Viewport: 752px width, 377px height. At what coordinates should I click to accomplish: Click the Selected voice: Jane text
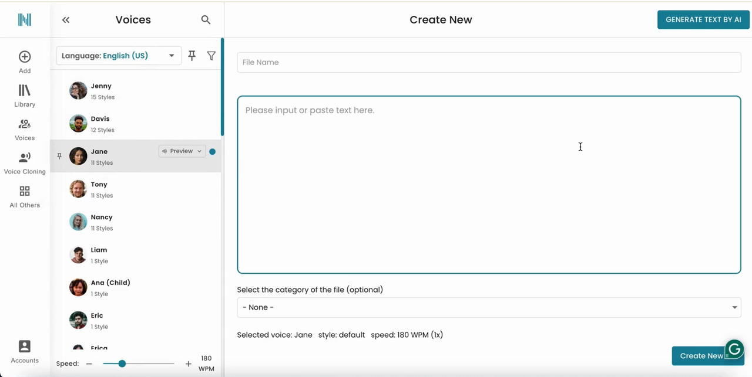click(274, 335)
